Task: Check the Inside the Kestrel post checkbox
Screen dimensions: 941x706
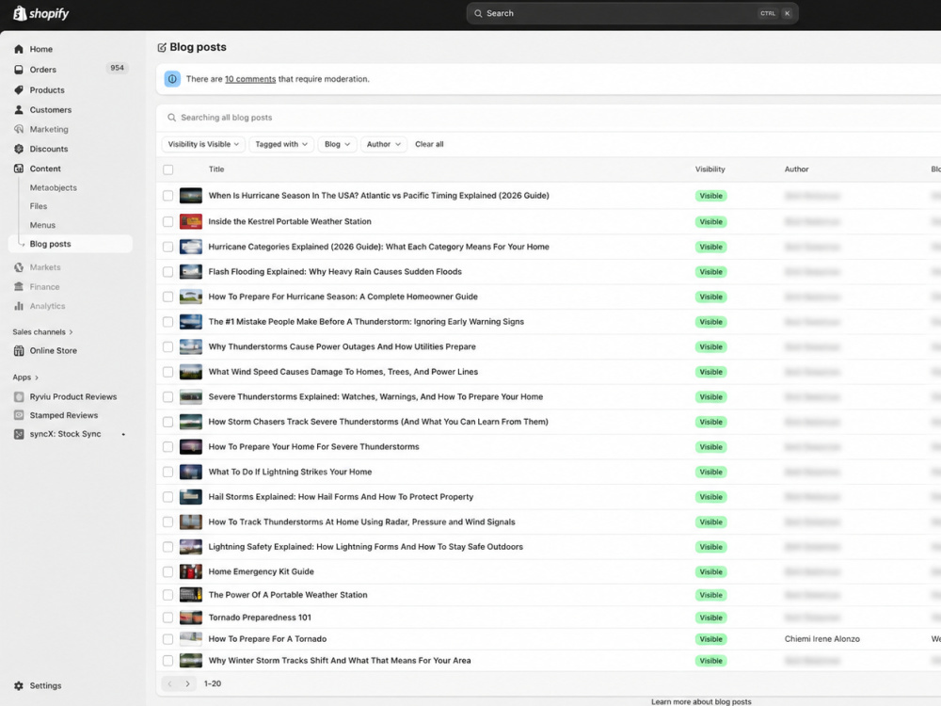Action: (168, 221)
